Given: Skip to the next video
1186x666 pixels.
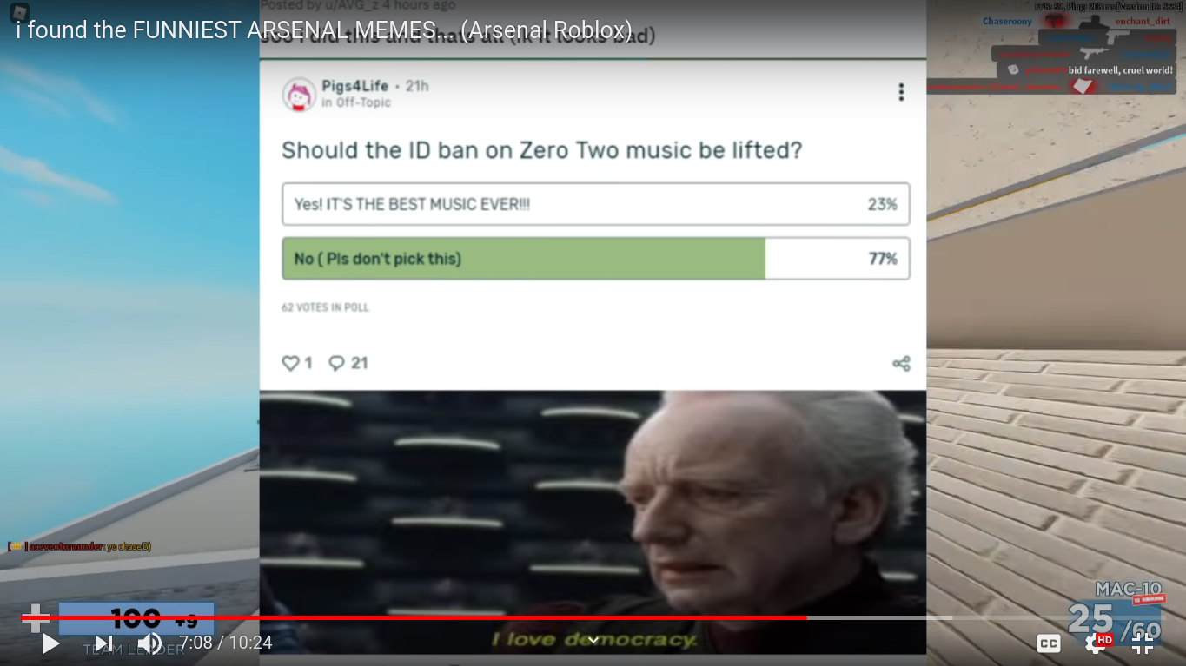Looking at the screenshot, I should coord(104,643).
